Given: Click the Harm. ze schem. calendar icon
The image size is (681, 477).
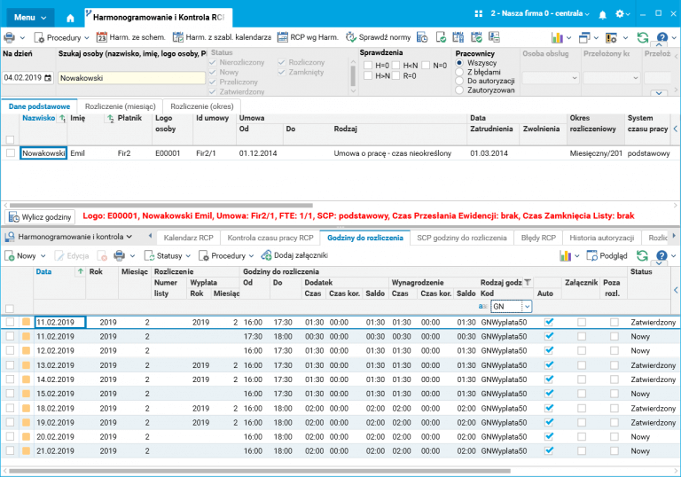Looking at the screenshot, I should click(102, 37).
